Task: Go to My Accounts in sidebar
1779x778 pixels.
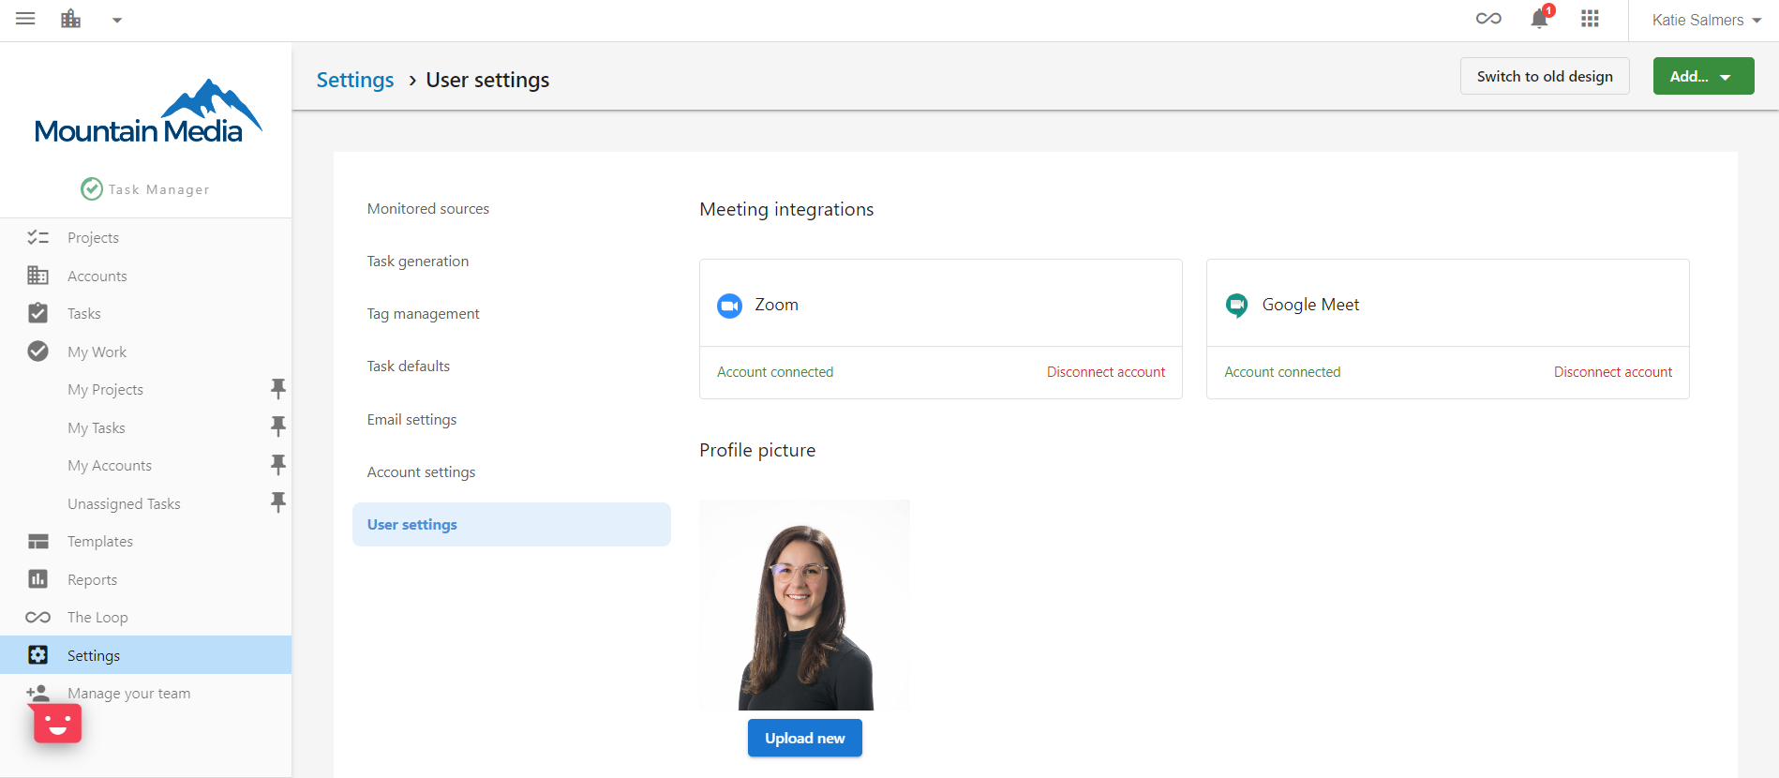Action: tap(110, 466)
